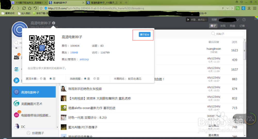The image size is (258, 139).
Task: Switch to the 圈子 tab
Action: 213,26
